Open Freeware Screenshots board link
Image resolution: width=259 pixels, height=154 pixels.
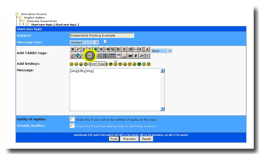[x=42, y=21]
